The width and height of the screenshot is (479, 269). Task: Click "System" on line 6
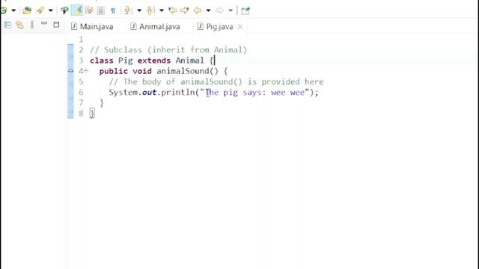123,93
